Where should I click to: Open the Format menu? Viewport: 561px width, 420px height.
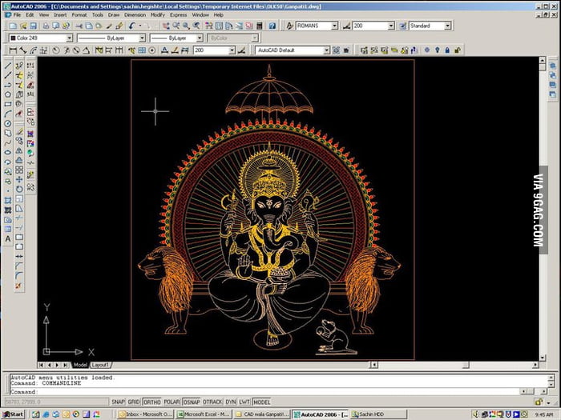pyautogui.click(x=79, y=15)
